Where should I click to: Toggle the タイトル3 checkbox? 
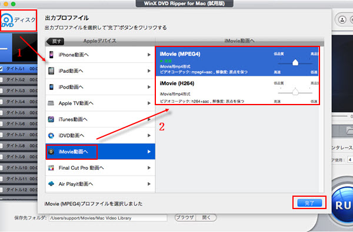[x=1, y=90]
